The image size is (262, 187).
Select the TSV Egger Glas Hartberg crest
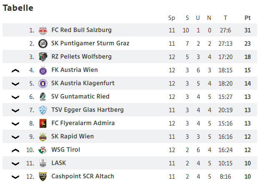click(x=43, y=110)
